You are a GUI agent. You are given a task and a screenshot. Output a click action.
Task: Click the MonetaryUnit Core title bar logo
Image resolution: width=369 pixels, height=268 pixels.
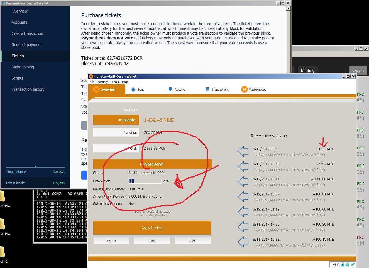91,76
